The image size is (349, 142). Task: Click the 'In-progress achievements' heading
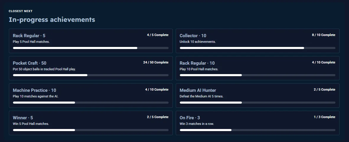(52, 19)
